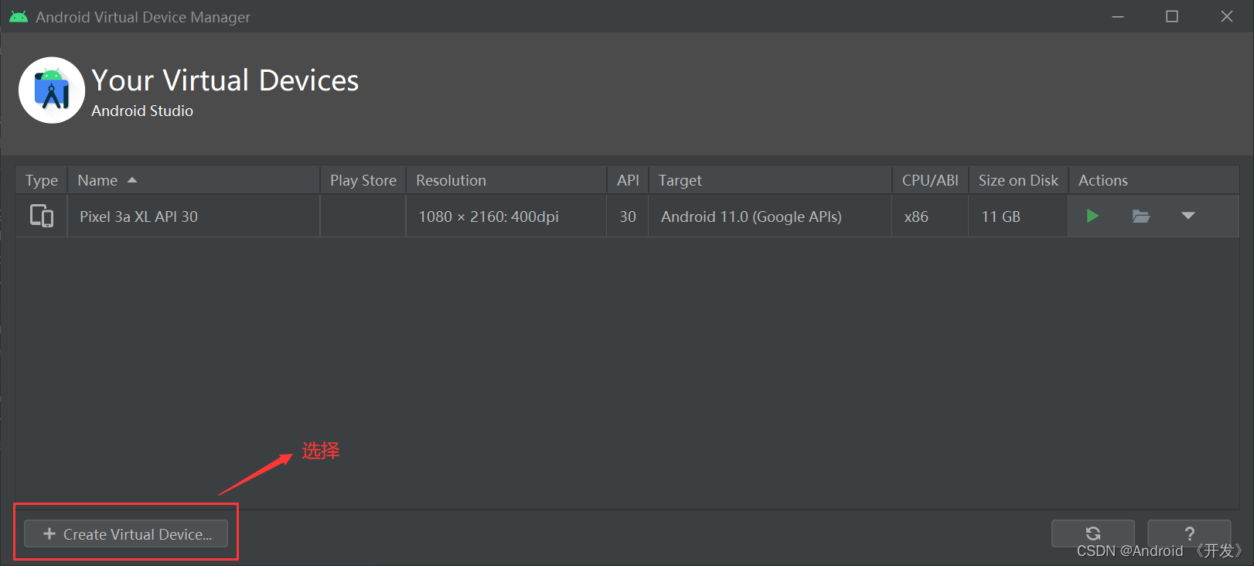Click the CPU/ABI column header
Screen dimensions: 1254x566
[x=930, y=180]
